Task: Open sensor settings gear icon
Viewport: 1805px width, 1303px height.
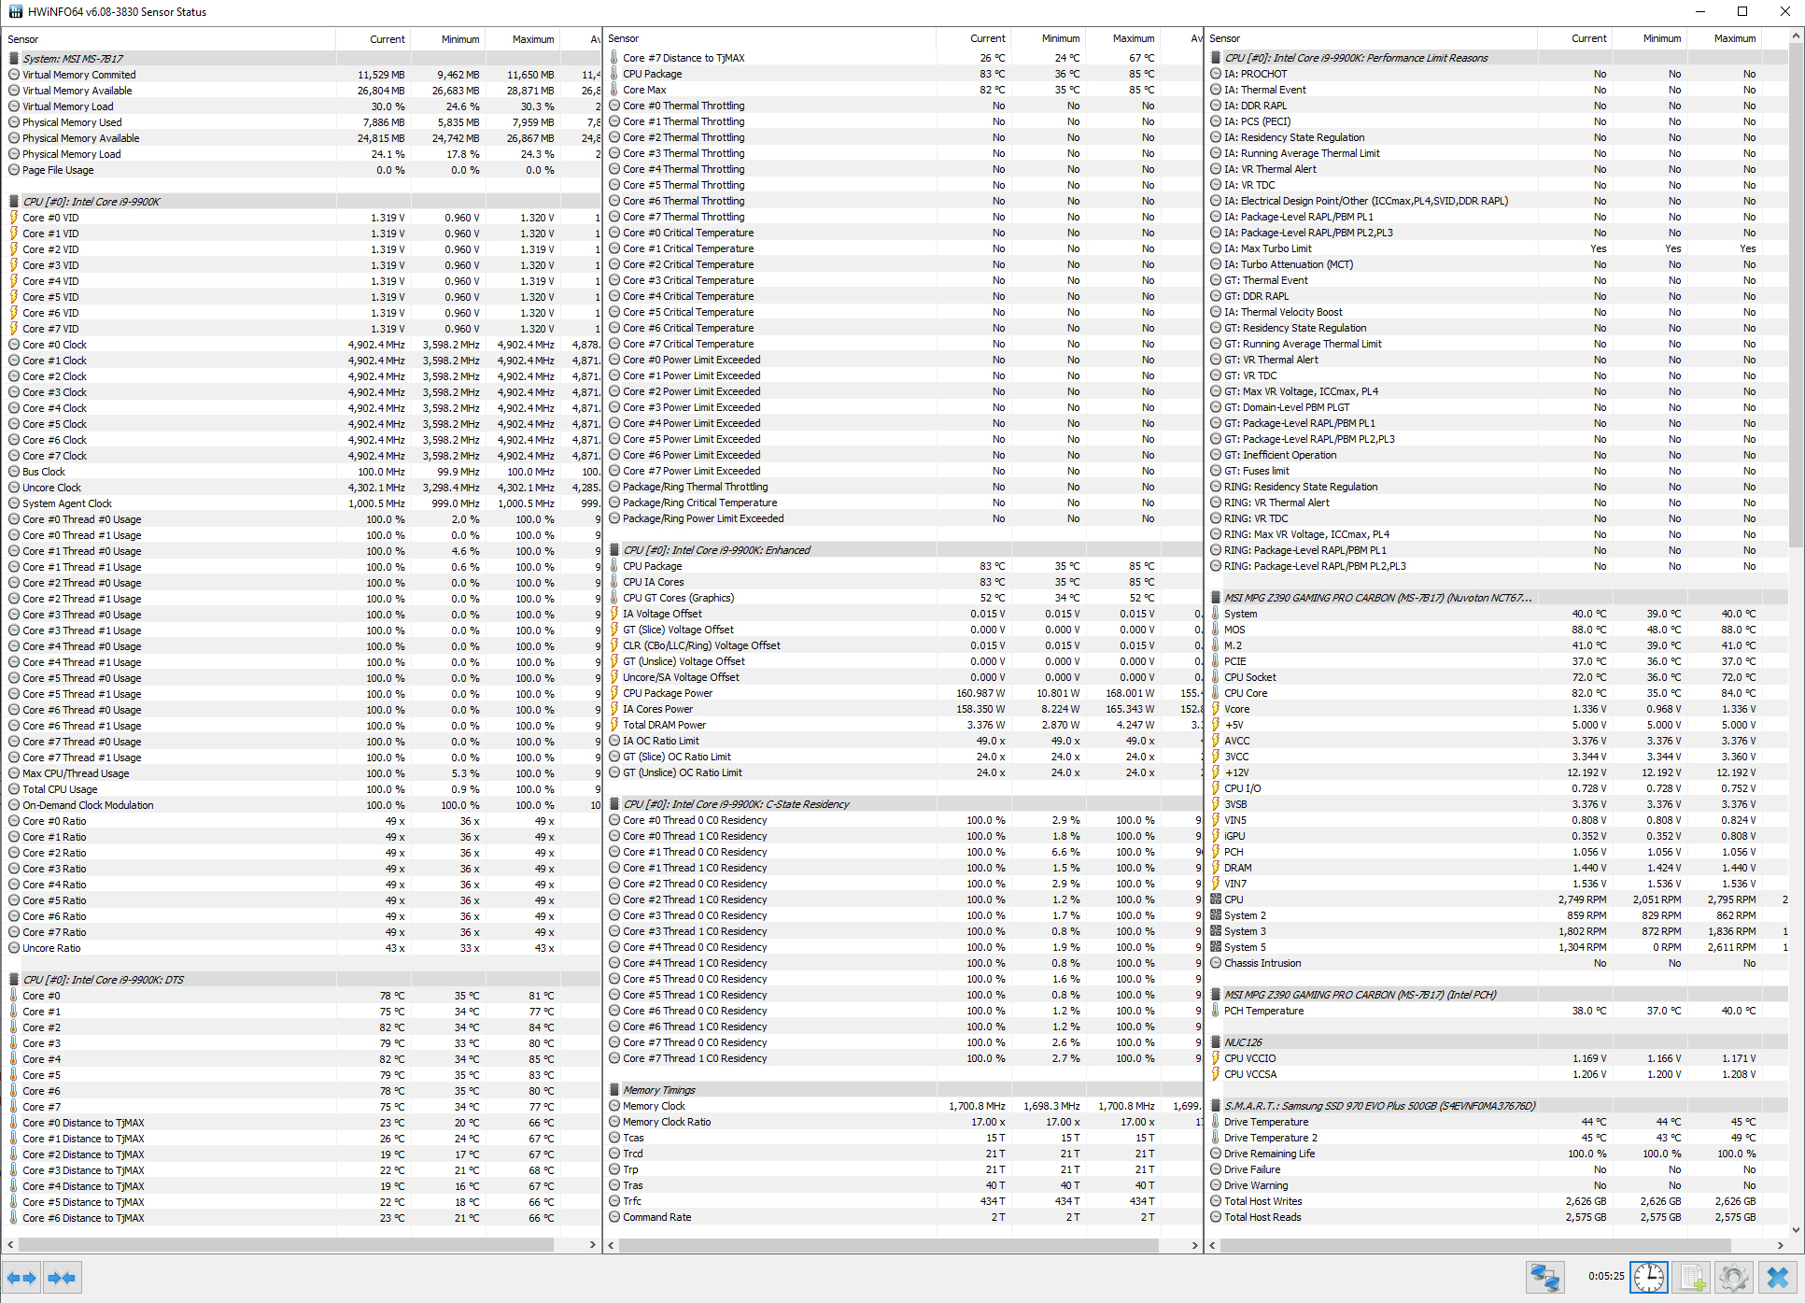Action: point(1734,1277)
